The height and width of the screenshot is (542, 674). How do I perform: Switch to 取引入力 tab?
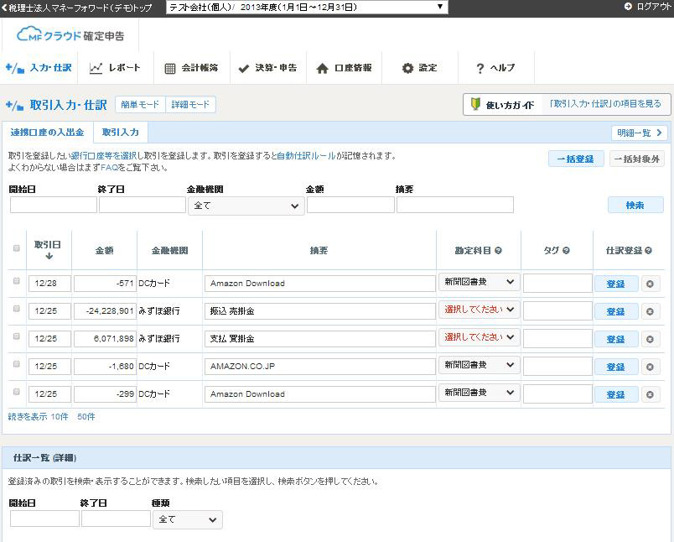coord(121,133)
